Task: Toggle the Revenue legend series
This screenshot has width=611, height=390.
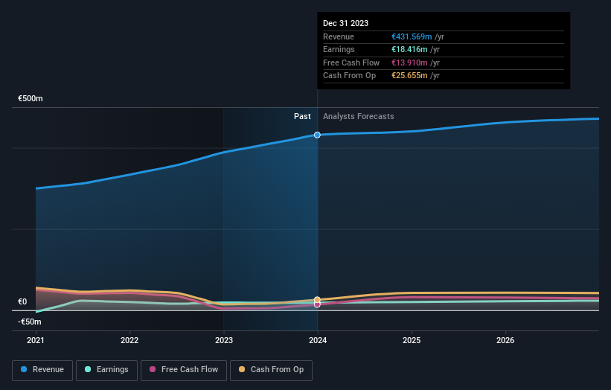Action: [x=42, y=370]
